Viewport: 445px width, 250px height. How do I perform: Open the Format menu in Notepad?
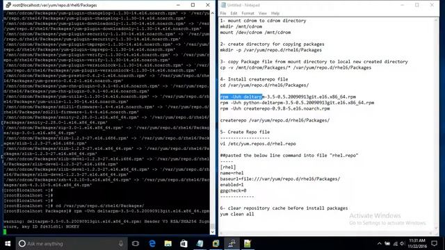point(248,13)
